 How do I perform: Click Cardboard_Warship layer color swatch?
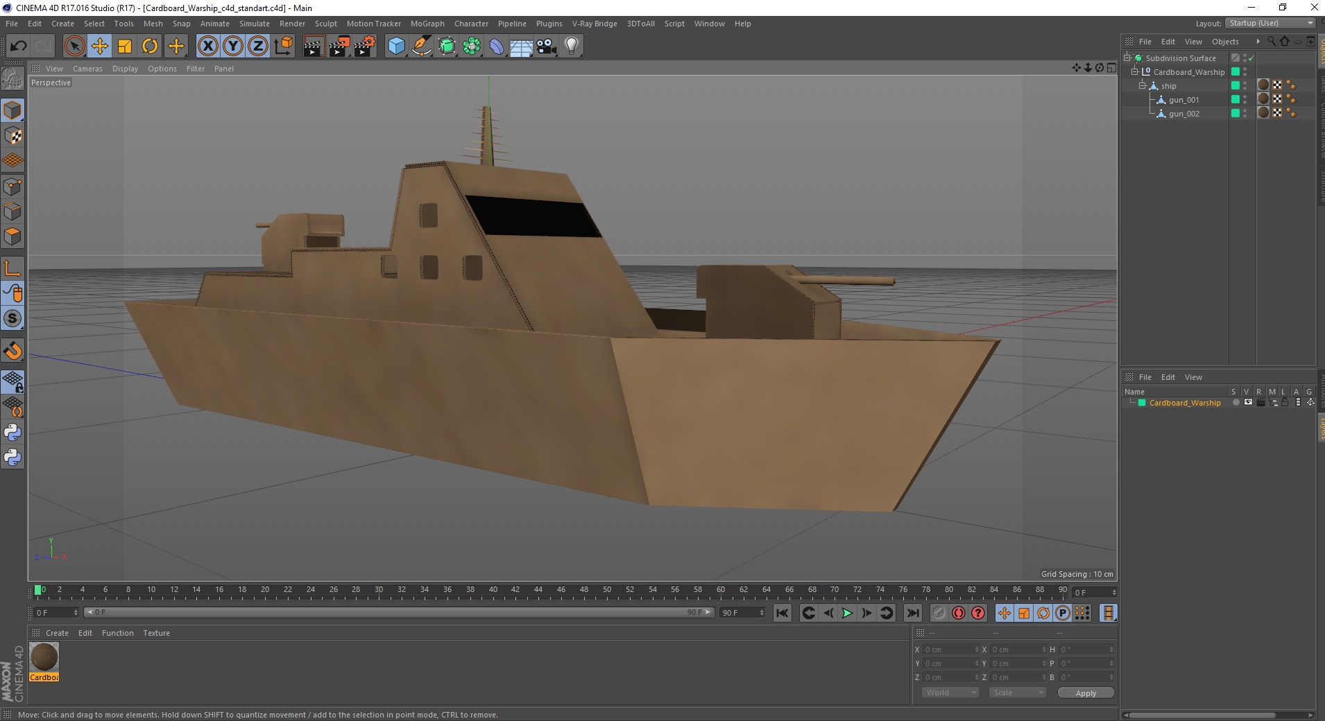pos(1142,403)
